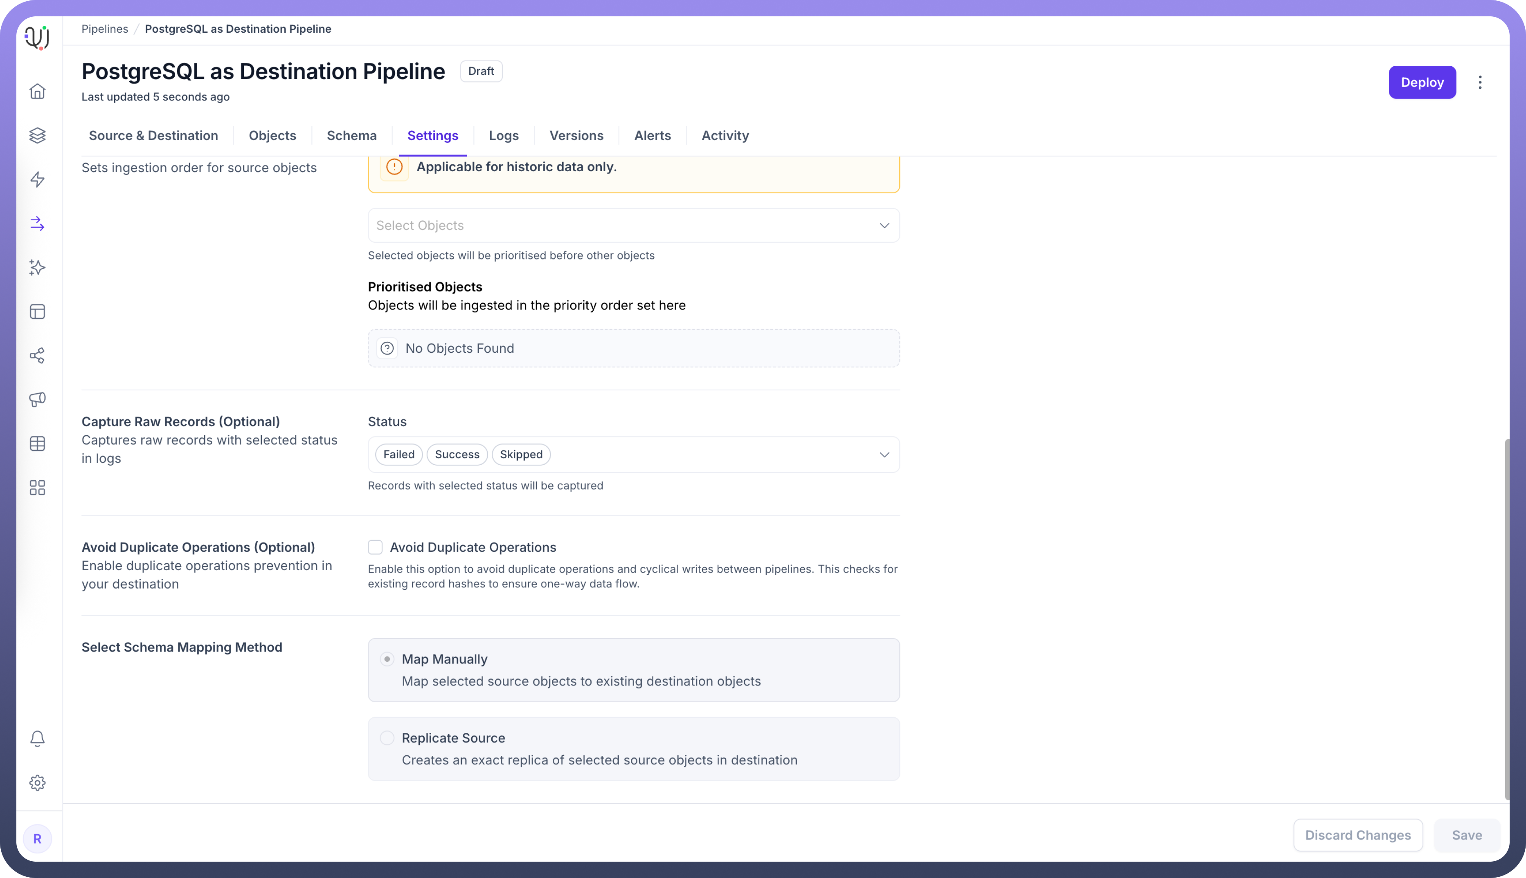Select the Map Manually radio option

point(387,659)
